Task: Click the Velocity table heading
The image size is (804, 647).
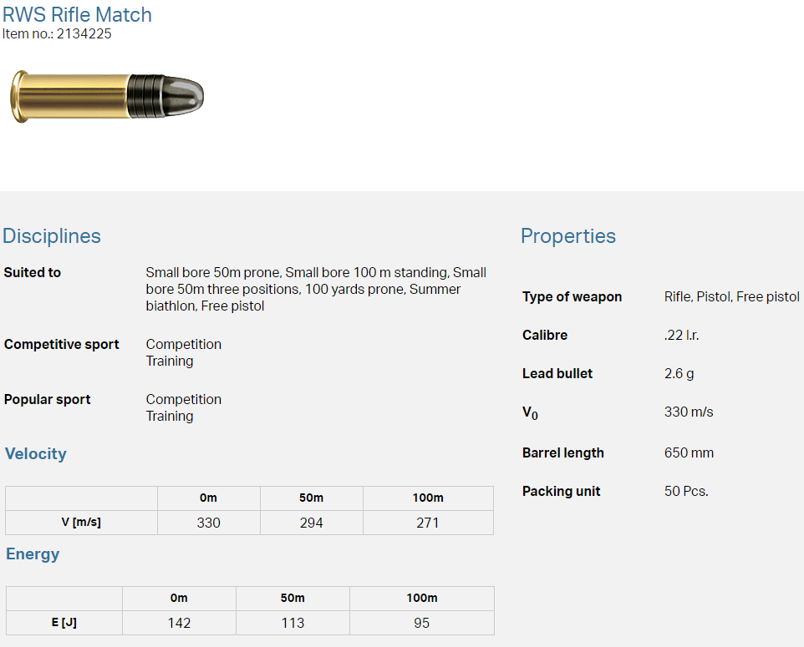Action: coord(36,454)
